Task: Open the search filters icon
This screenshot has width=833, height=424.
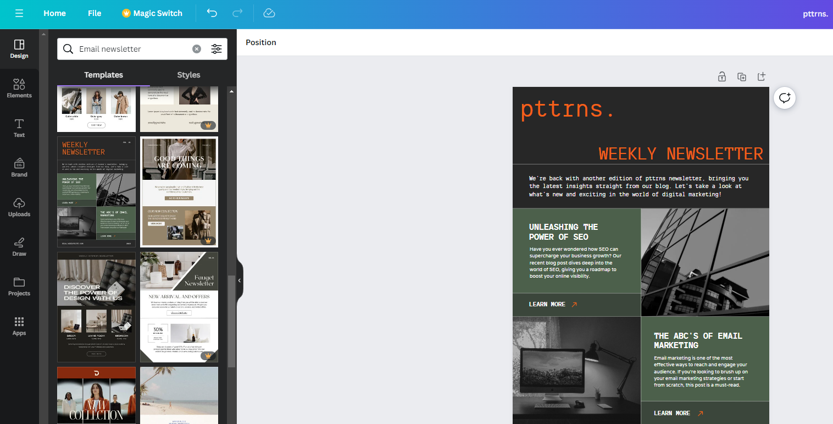Action: (x=216, y=49)
